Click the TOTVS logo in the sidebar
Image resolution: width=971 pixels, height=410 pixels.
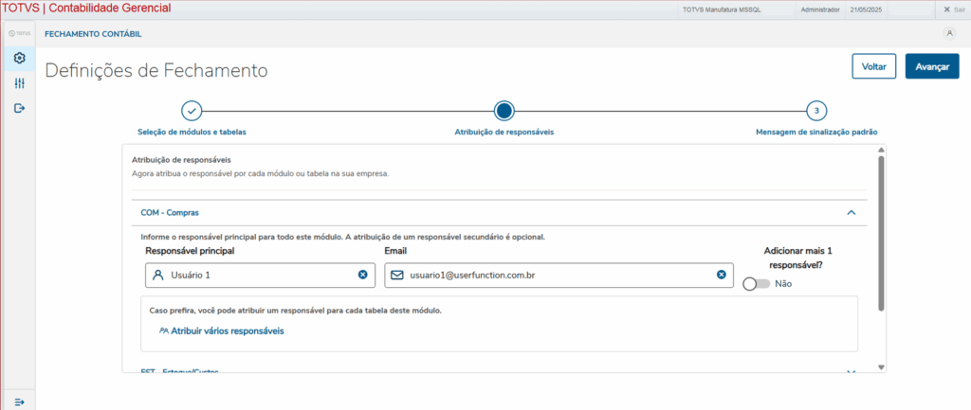[19, 33]
